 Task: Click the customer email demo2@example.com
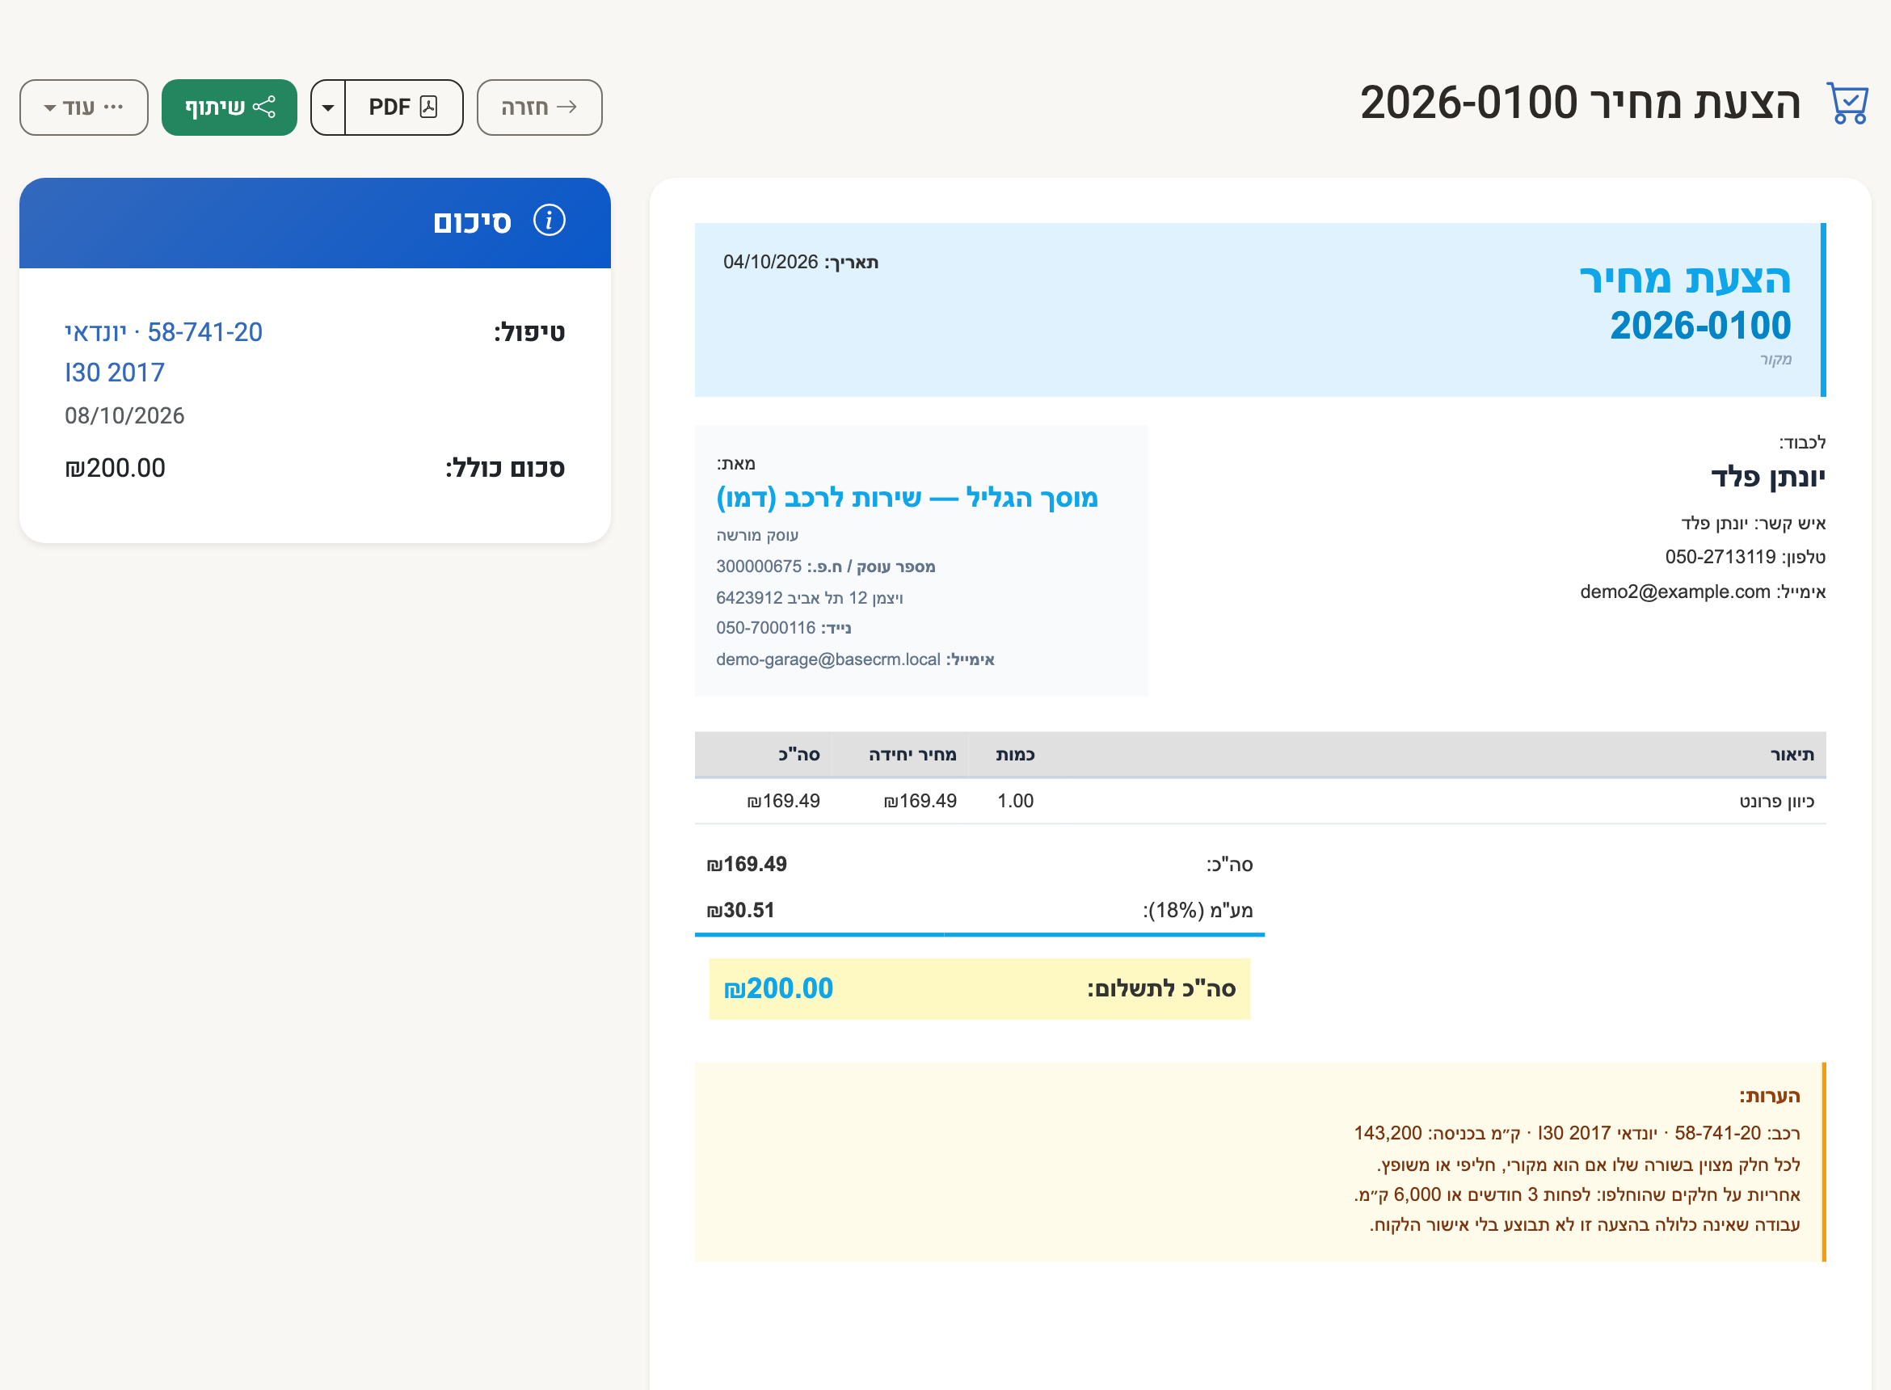click(x=1674, y=592)
